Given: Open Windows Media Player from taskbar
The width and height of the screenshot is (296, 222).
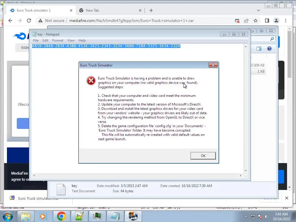Looking at the screenshot, I should pyautogui.click(x=43, y=216).
